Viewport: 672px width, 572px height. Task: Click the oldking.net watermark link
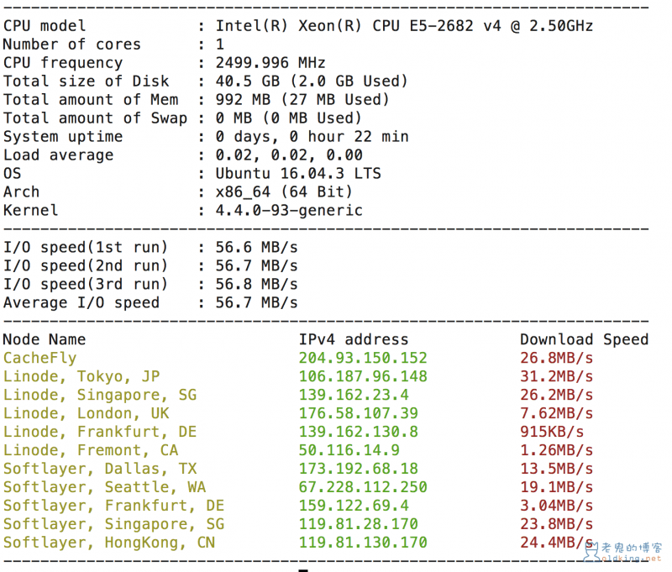click(x=632, y=559)
